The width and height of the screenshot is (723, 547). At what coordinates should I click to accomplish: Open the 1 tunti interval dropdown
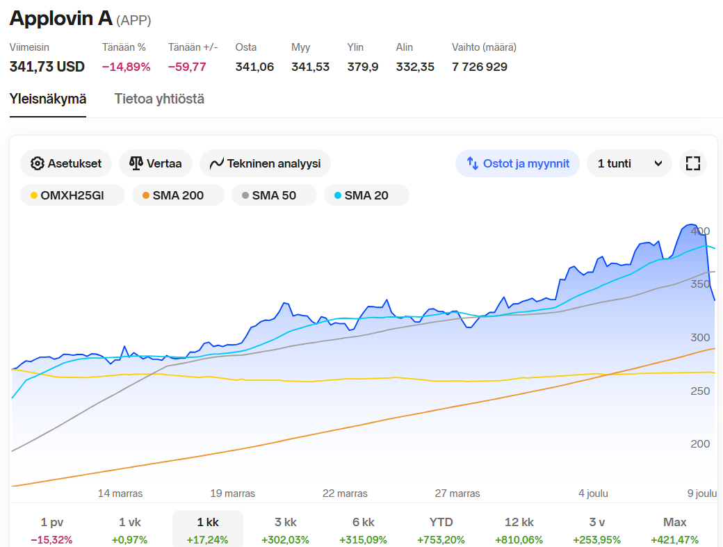coord(628,163)
